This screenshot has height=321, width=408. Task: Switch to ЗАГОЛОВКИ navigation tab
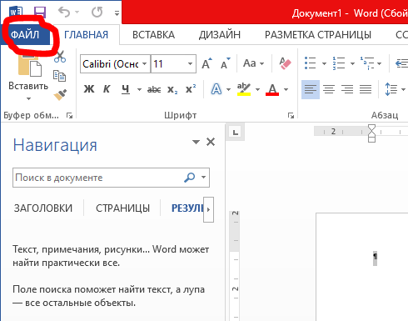point(43,208)
